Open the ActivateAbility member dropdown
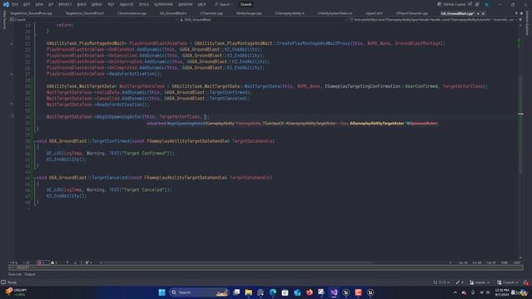Screen dimensions: 532x299 433,20
